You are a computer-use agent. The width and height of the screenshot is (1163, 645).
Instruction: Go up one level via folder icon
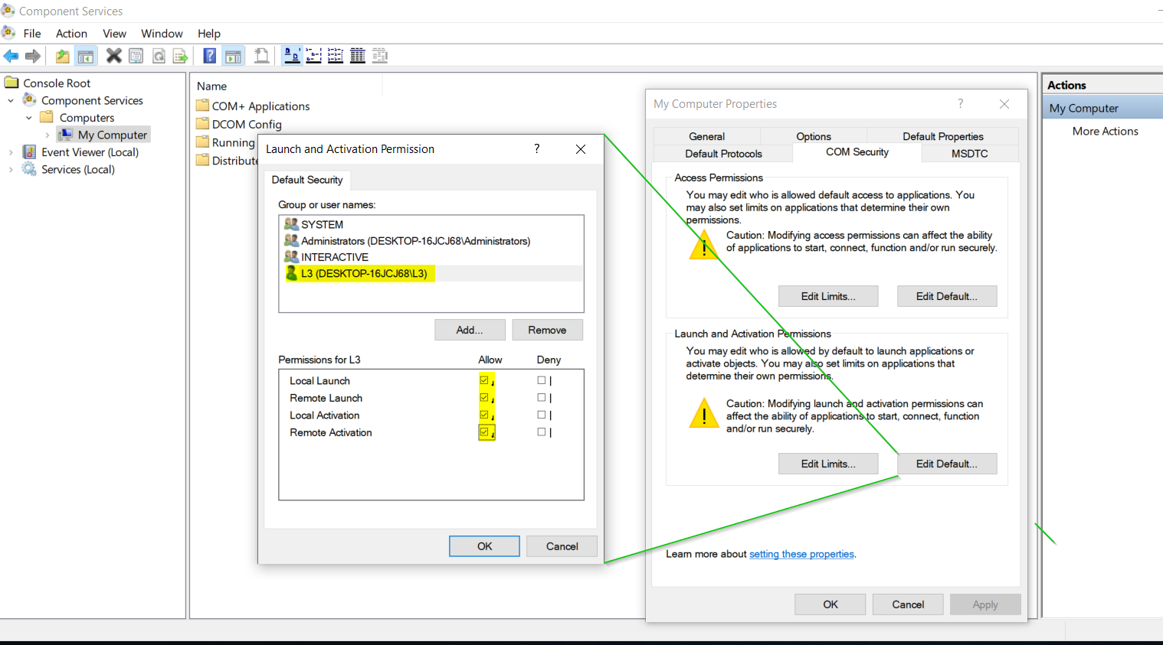pyautogui.click(x=62, y=56)
